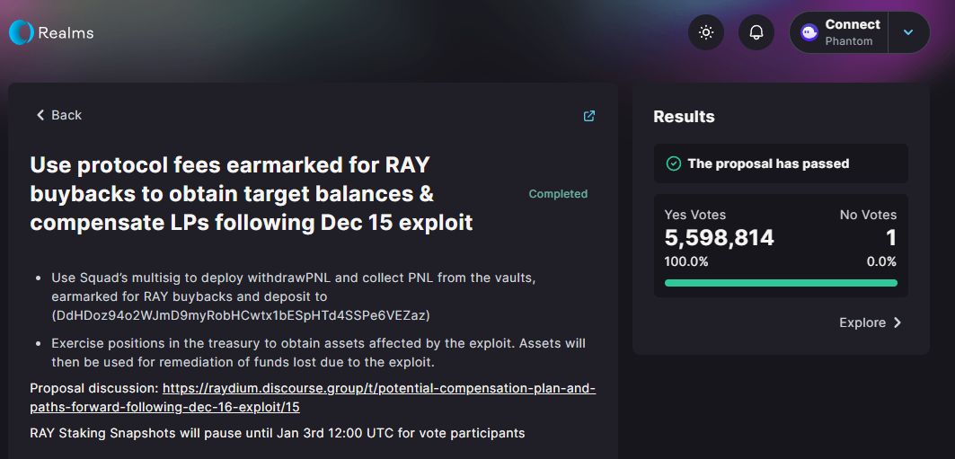Toggle the light/dark theme sun icon
The height and width of the screenshot is (459, 955).
706,32
